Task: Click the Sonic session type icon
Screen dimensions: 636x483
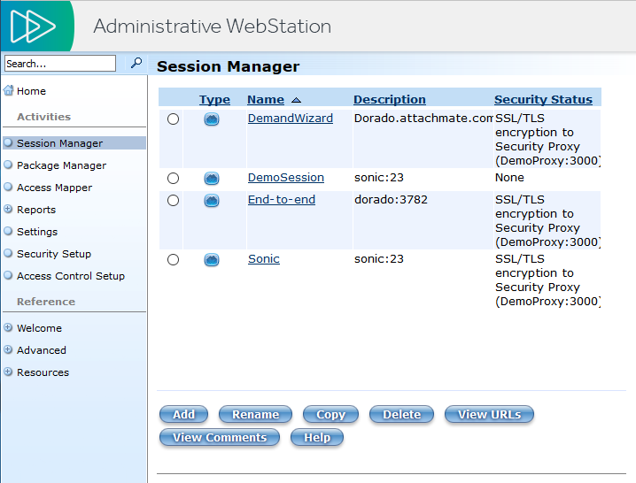Action: [212, 260]
